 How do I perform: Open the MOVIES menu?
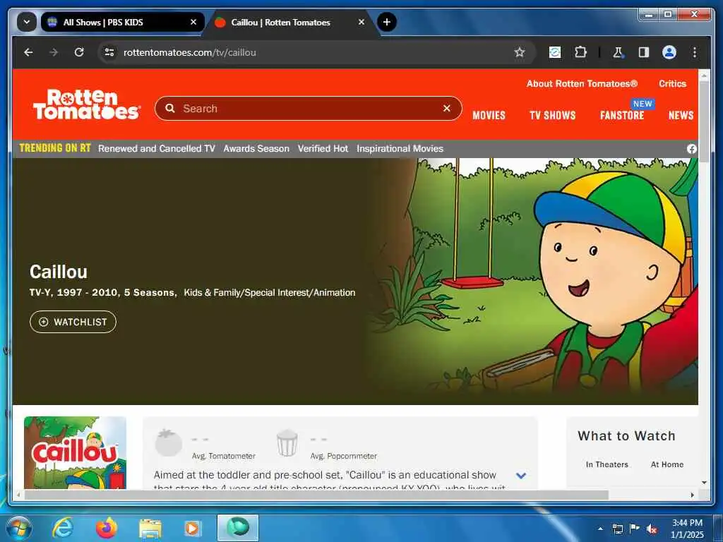coord(489,115)
